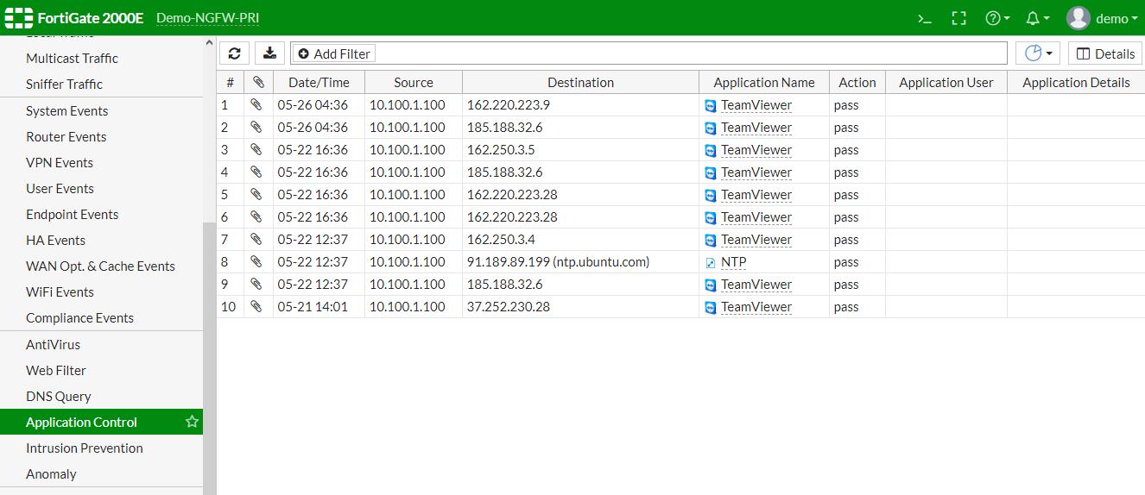The width and height of the screenshot is (1145, 495).
Task: Toggle full screen mode icon
Action: pyautogui.click(x=958, y=18)
